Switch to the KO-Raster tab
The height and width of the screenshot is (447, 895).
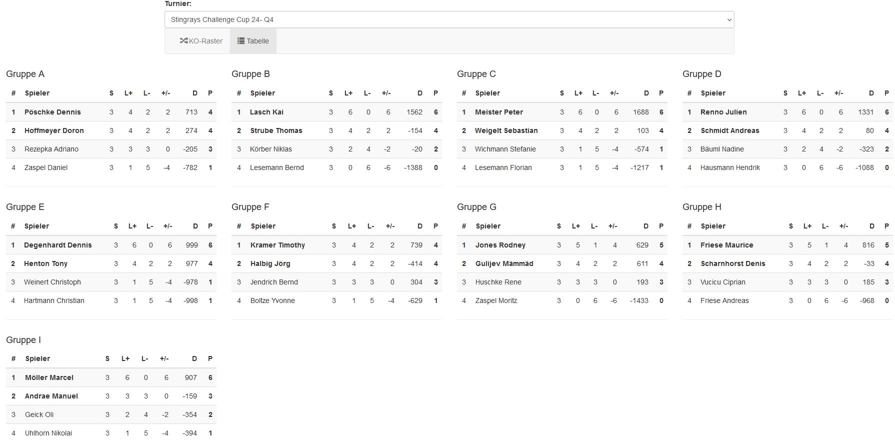[201, 41]
